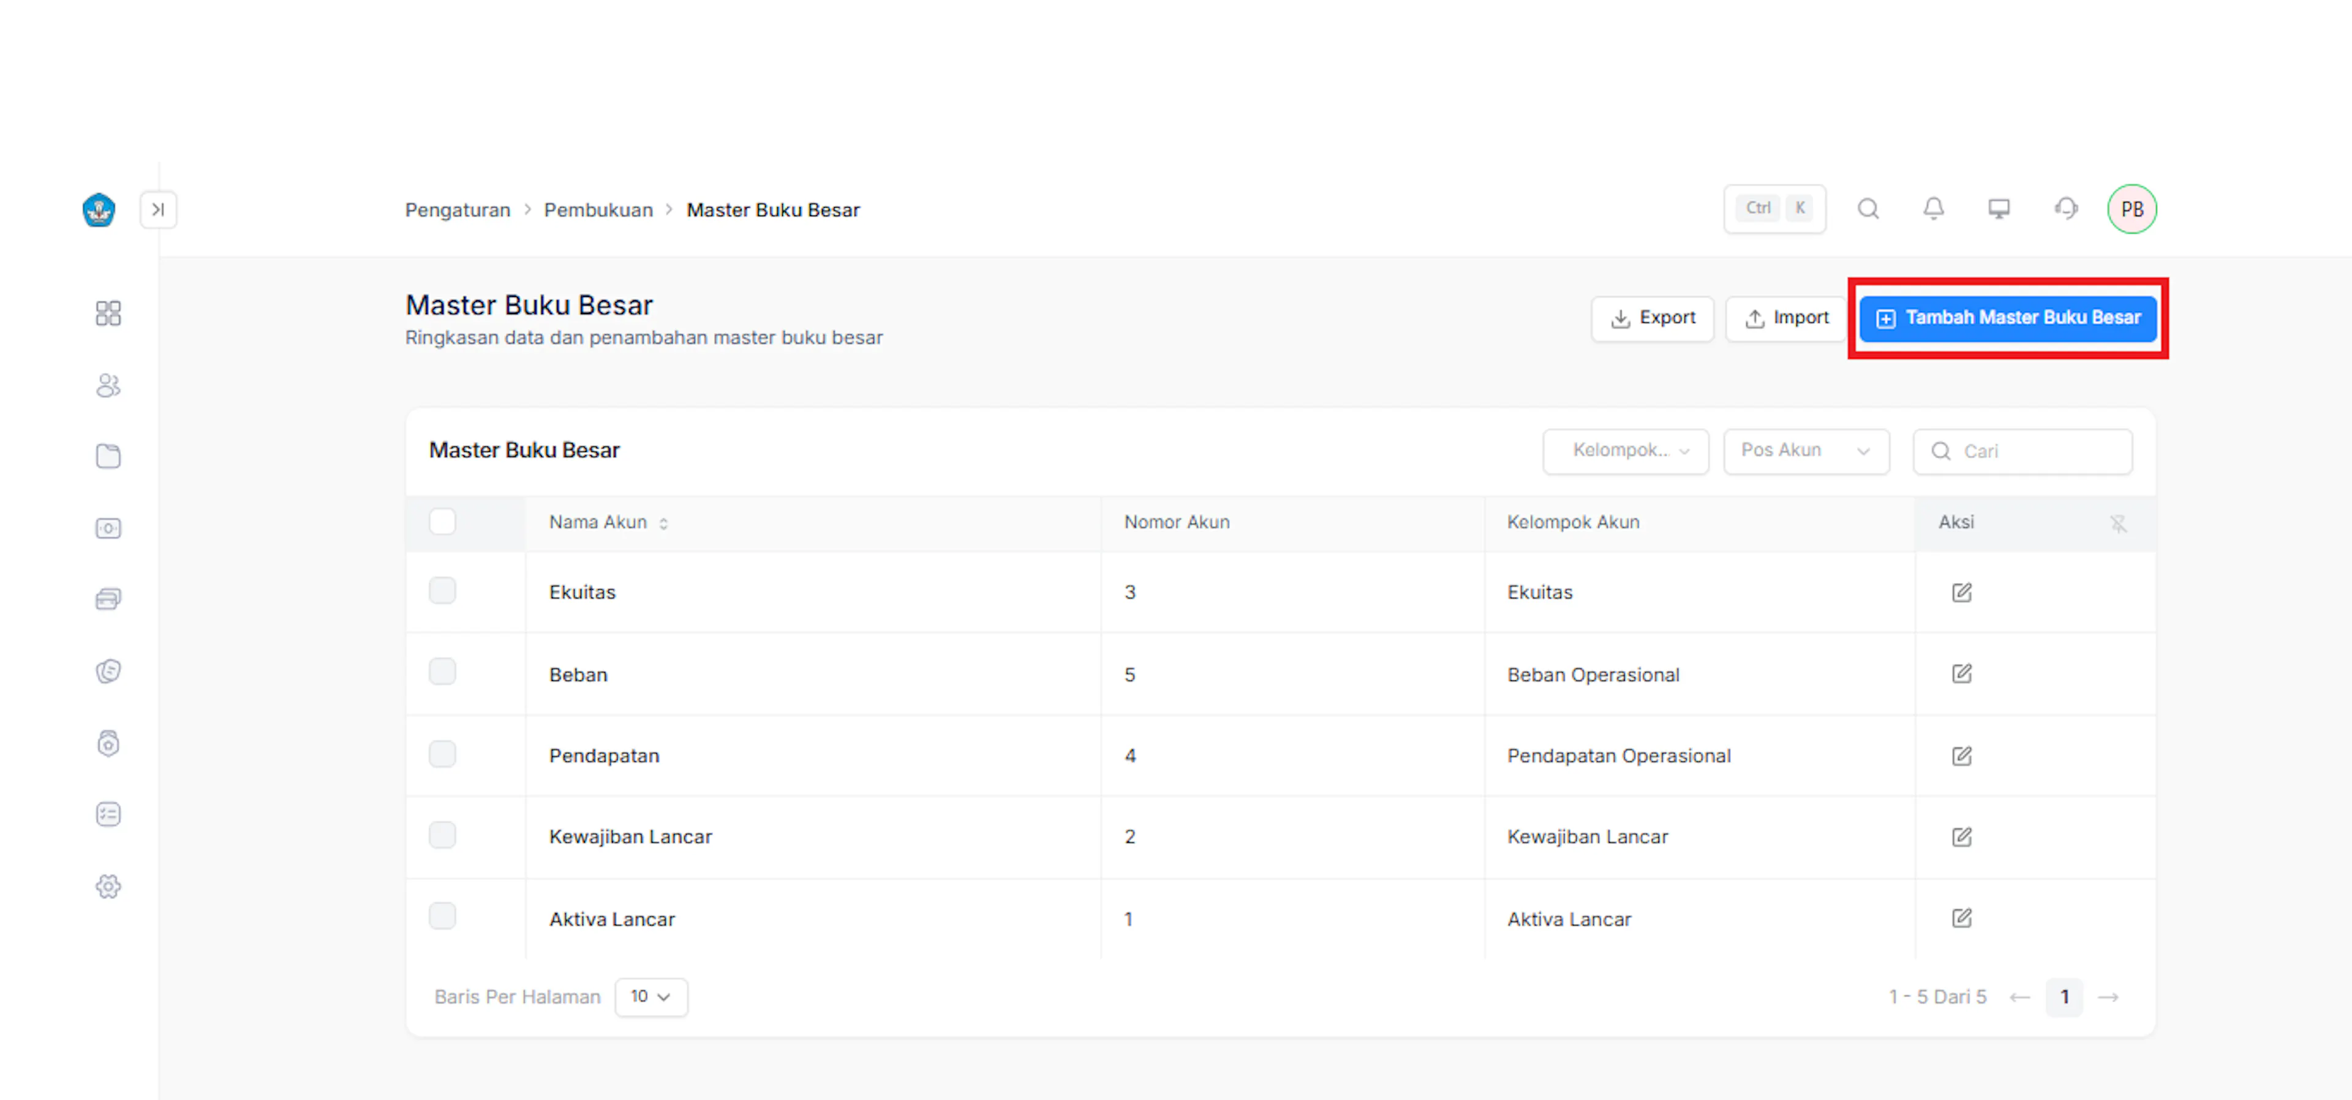Screen dimensions: 2352x1100
Task: Click Kewajiban Lancar account name
Action: [x=630, y=837]
